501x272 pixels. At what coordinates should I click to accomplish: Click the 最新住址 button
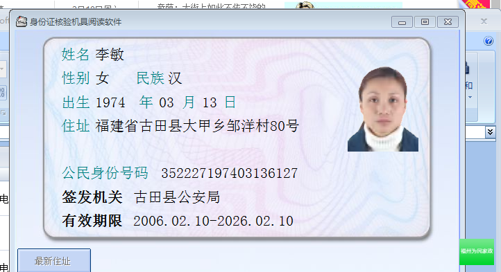pyautogui.click(x=54, y=260)
